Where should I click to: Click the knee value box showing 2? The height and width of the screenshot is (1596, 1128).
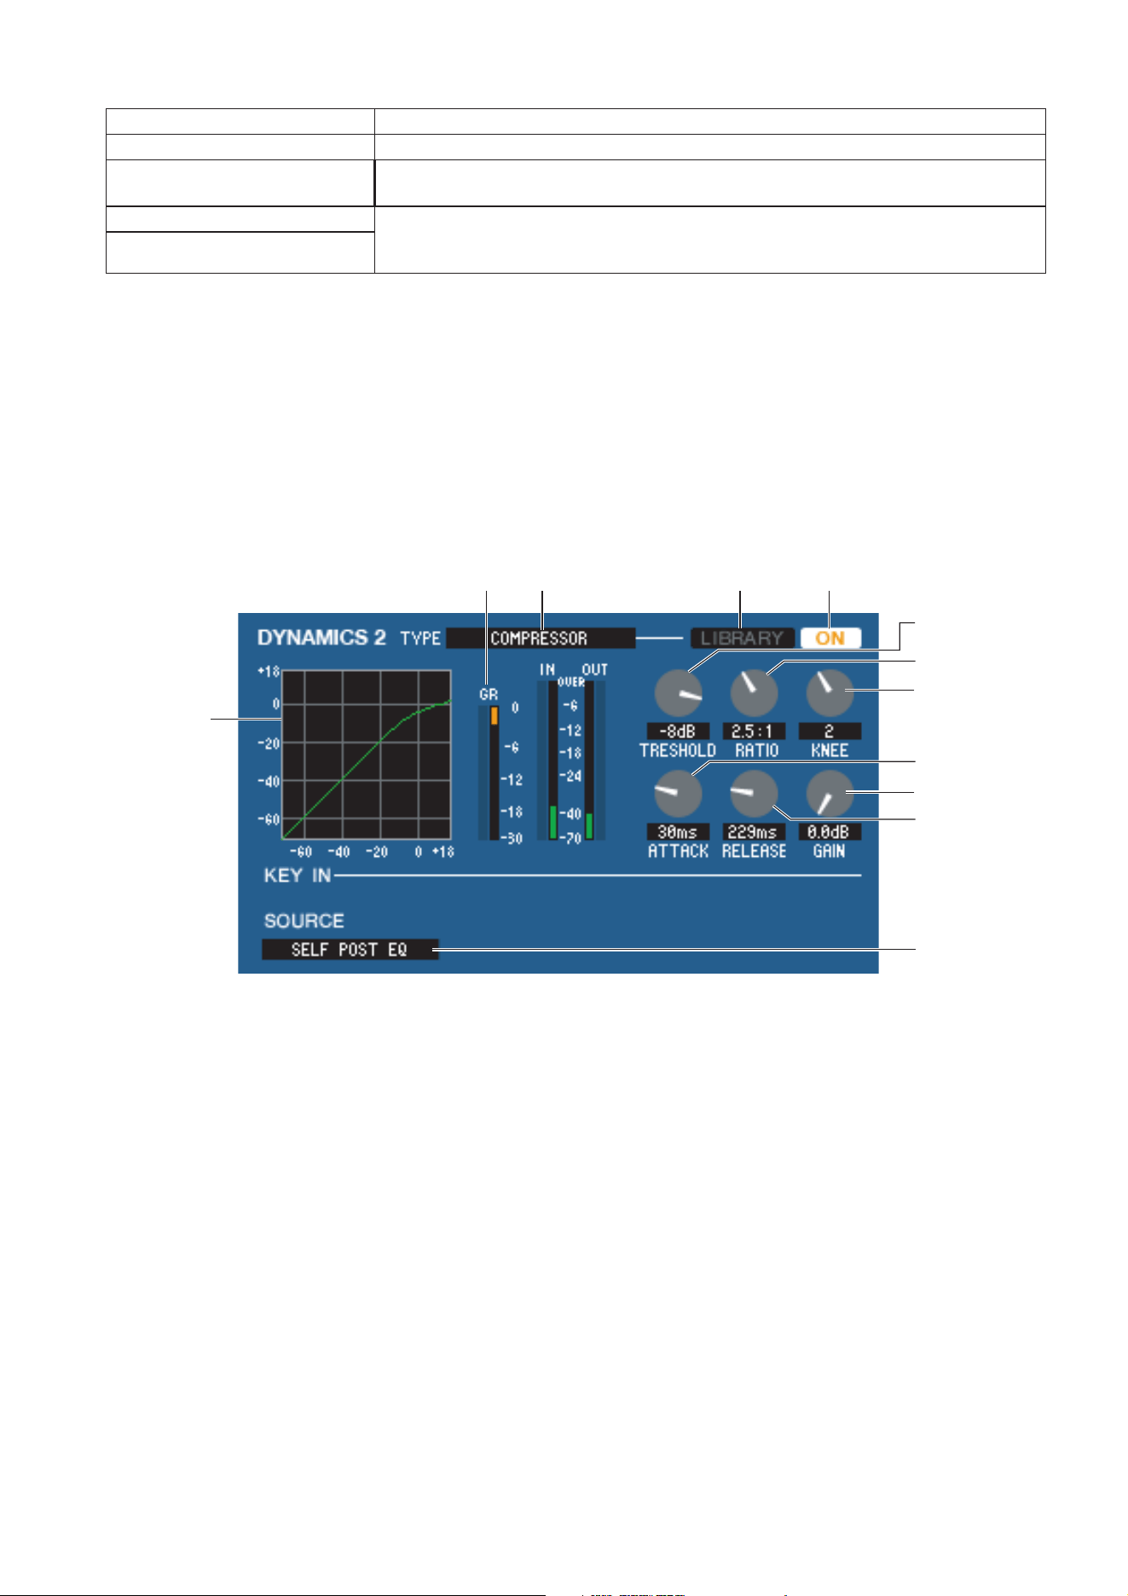830,731
